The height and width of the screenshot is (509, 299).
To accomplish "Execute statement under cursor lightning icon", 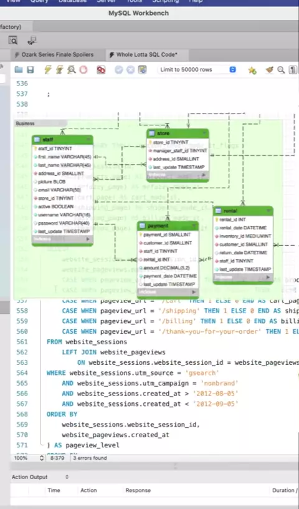I will (59, 69).
